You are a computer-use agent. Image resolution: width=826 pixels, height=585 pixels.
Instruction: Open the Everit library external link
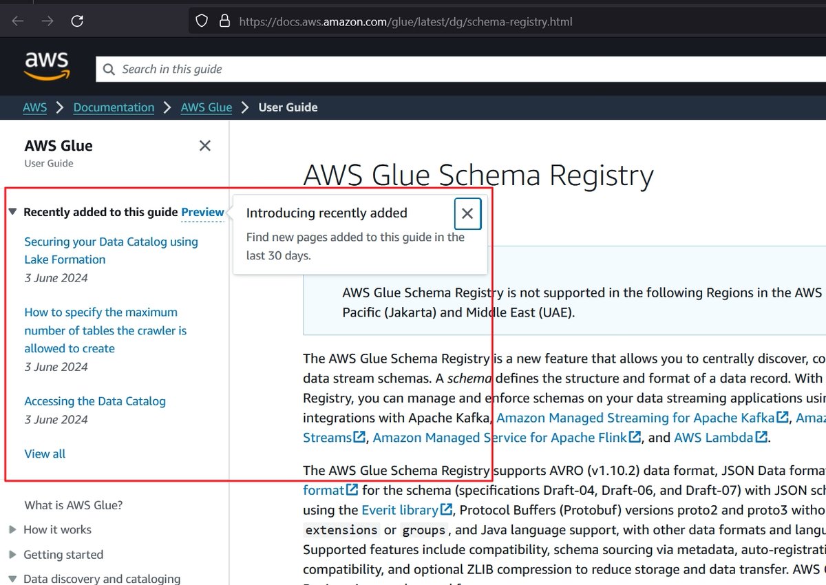(x=407, y=510)
